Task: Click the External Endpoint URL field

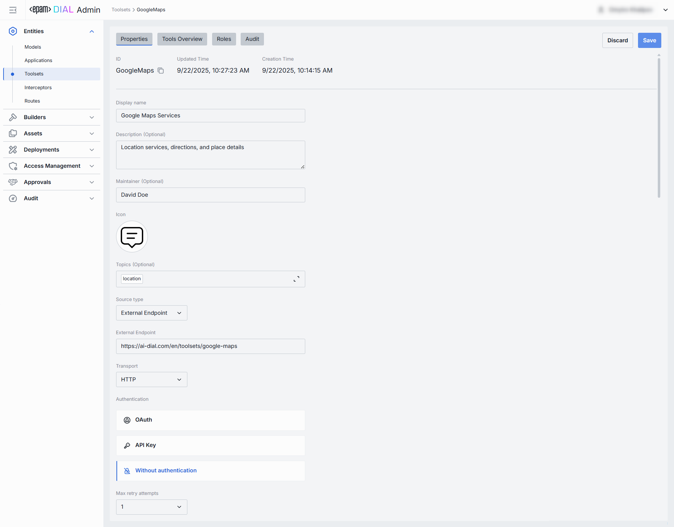Action: tap(210, 346)
